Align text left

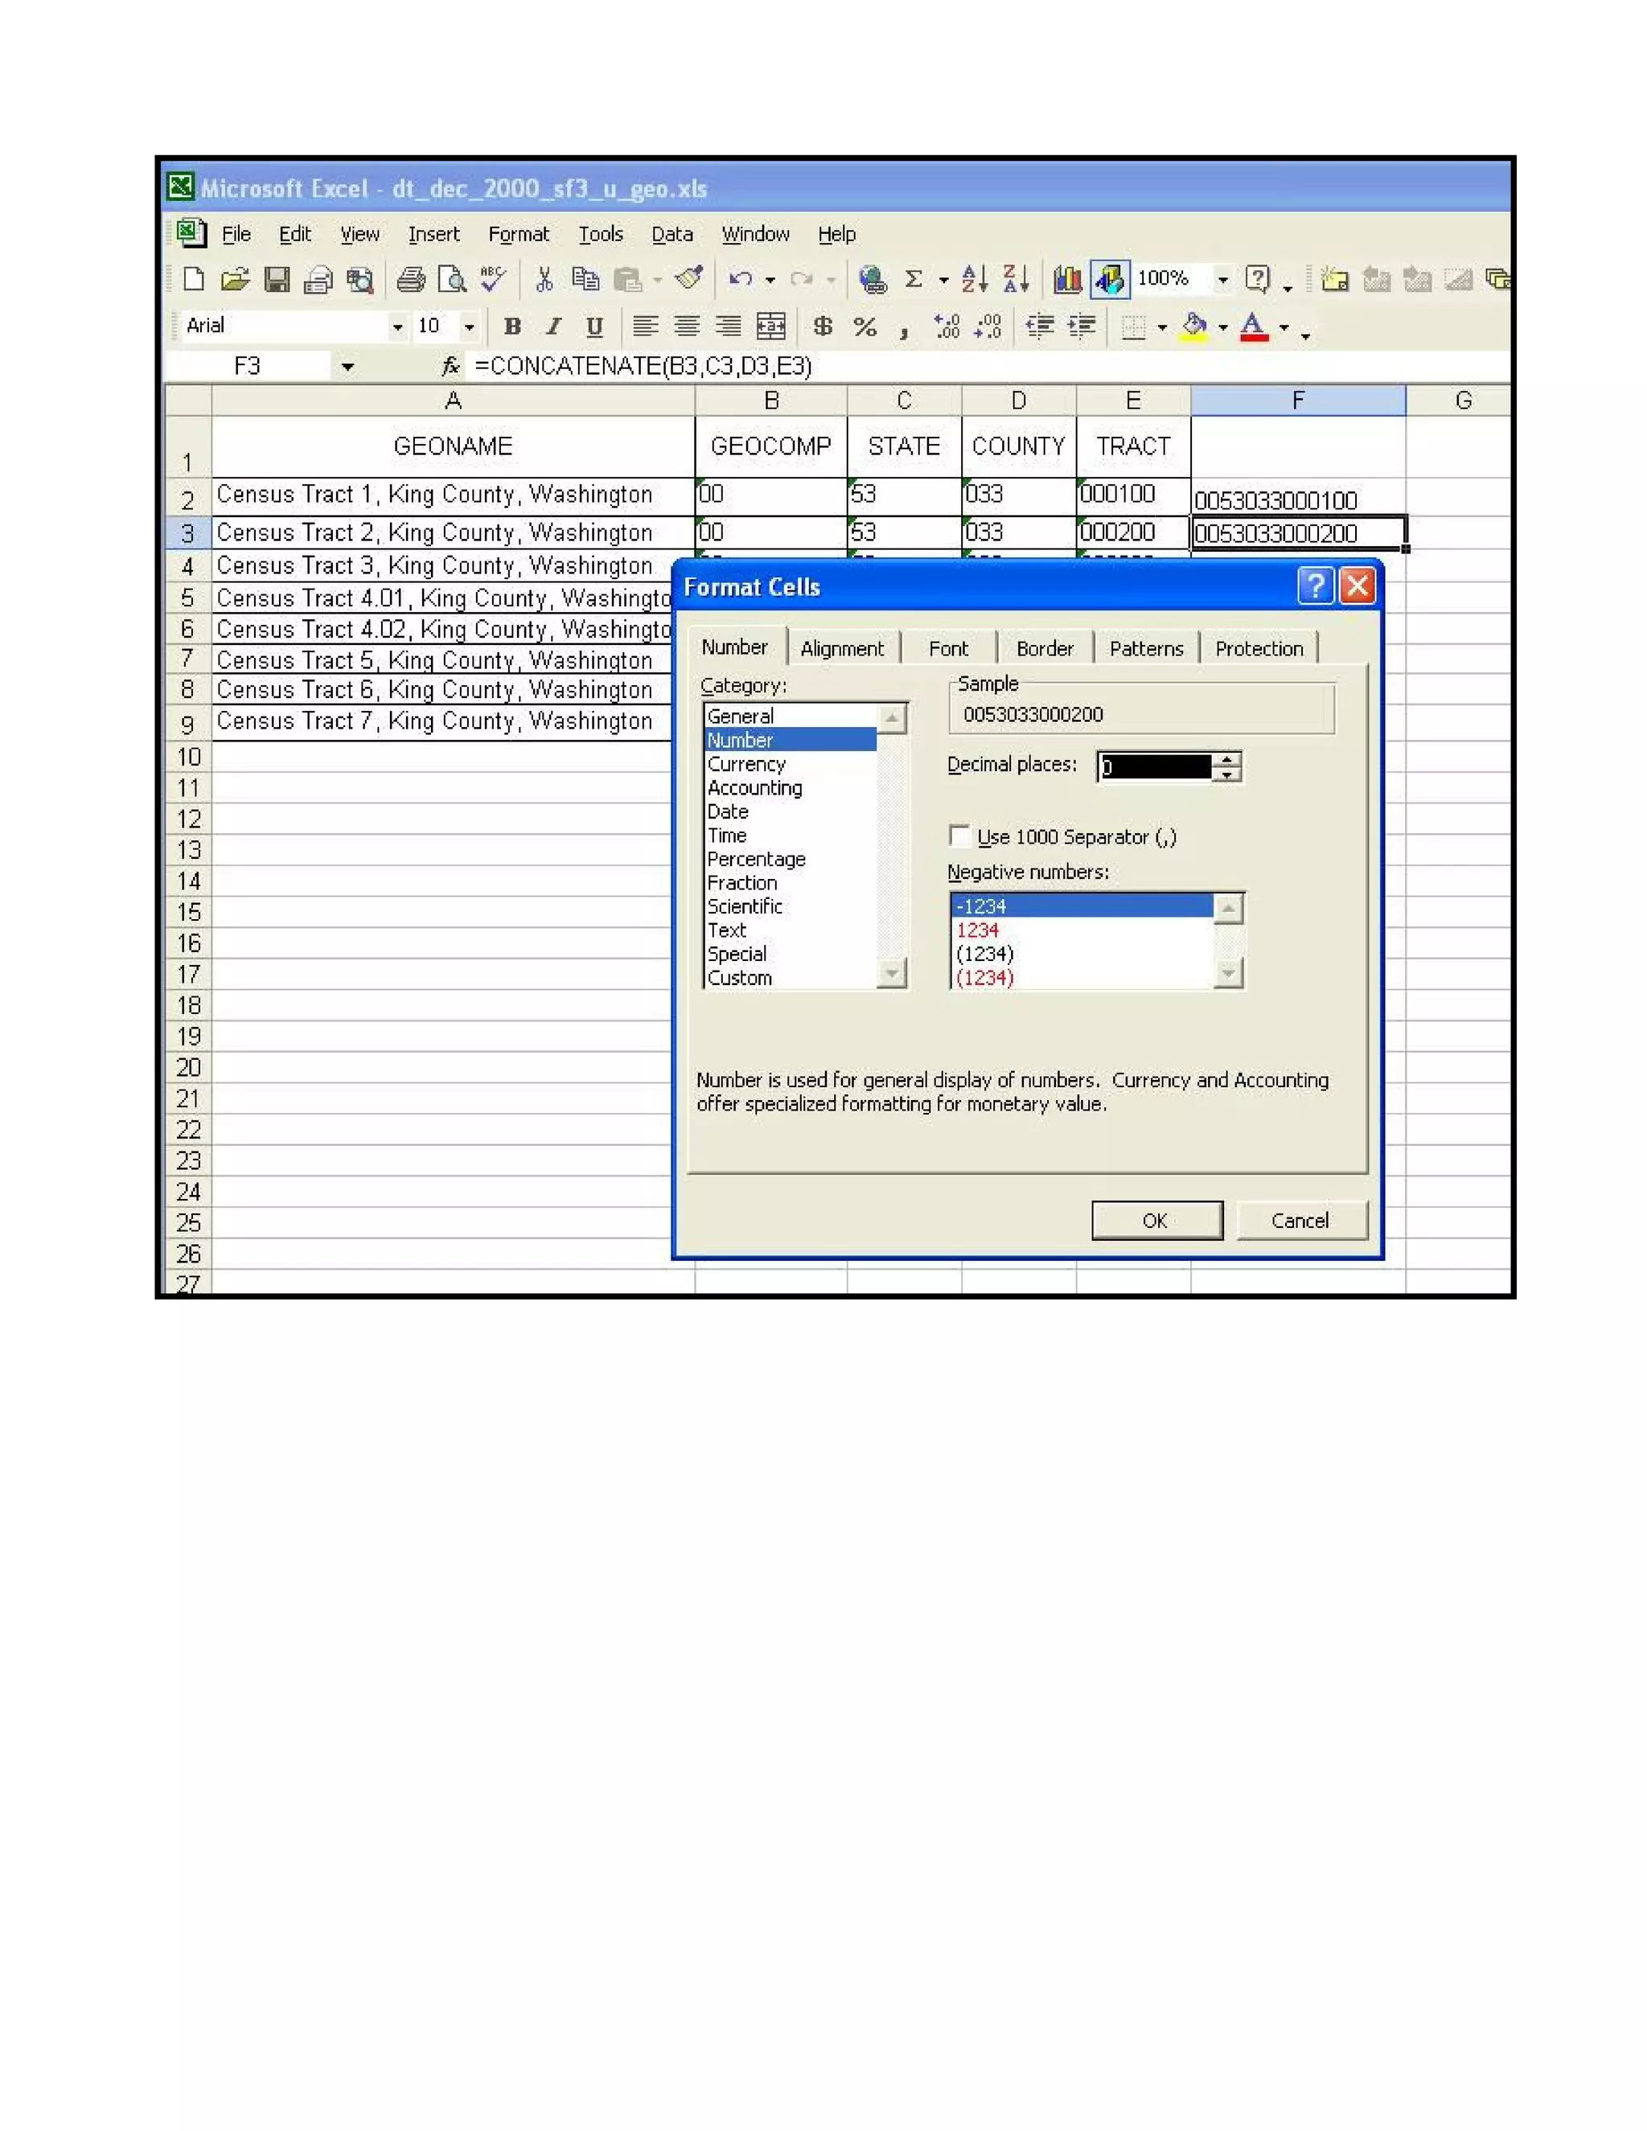click(645, 326)
